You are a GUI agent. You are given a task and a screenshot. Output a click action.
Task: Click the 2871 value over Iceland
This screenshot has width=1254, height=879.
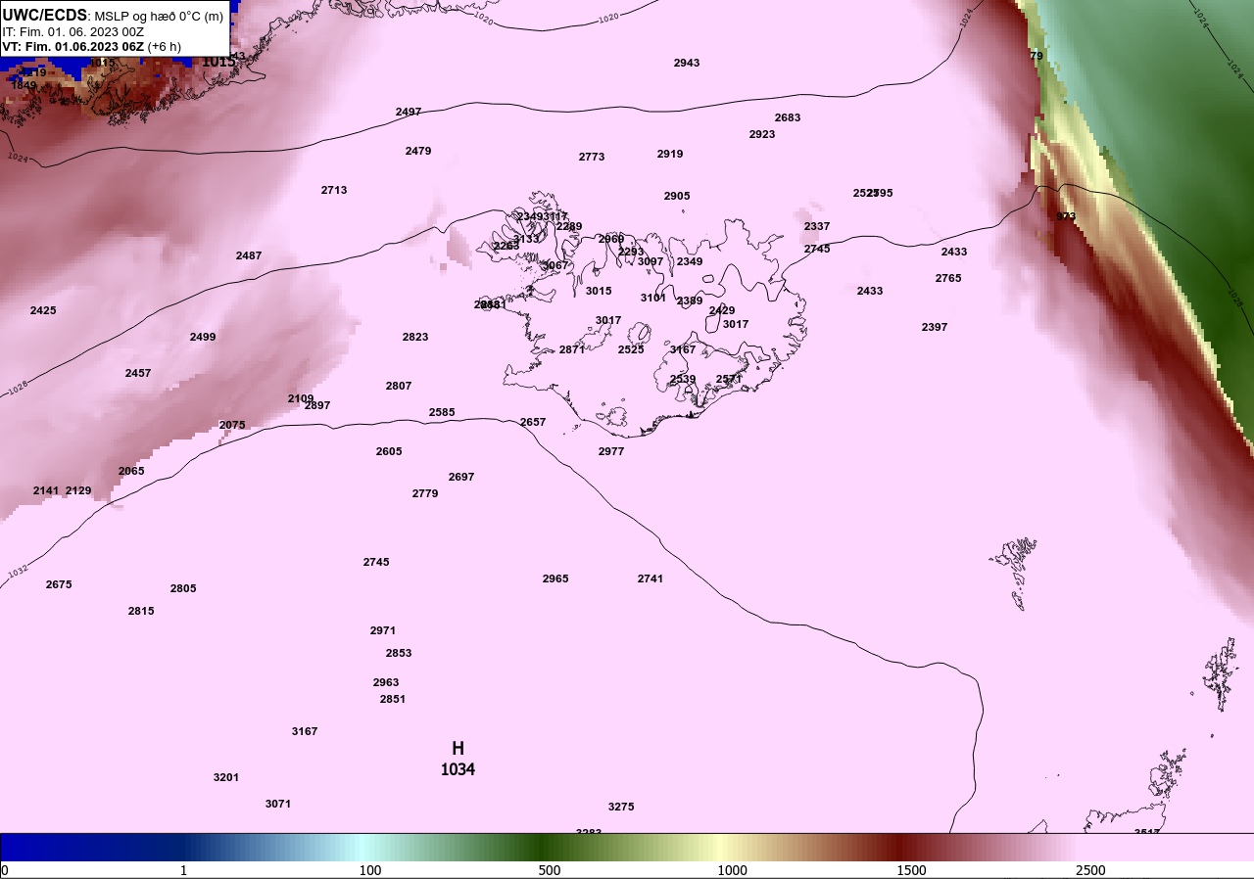(x=572, y=349)
